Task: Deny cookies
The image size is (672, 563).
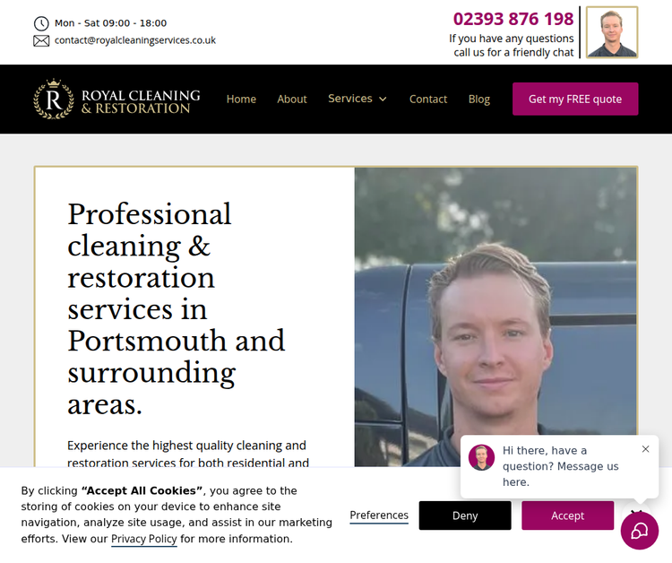Action: click(465, 515)
